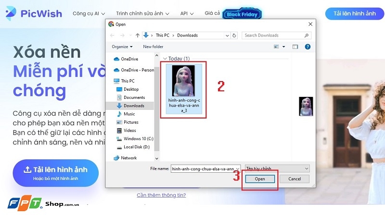Expand the address bar history dropdown
This screenshot has height=215, width=385.
pyautogui.click(x=227, y=36)
